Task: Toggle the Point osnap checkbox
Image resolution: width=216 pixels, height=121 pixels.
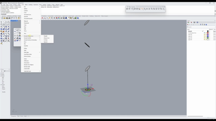Action: click(x=1, y=76)
